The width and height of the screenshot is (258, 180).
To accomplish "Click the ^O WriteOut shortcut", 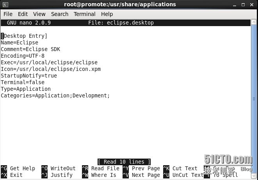I will point(59,168).
